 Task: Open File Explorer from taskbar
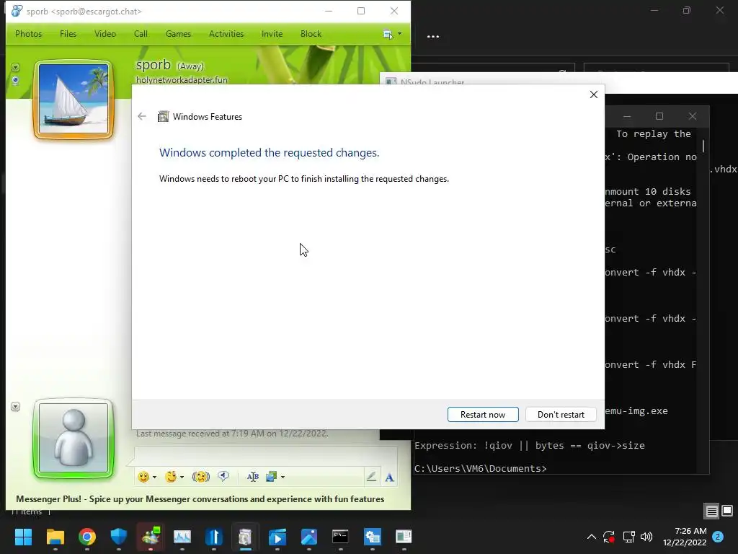(55, 537)
